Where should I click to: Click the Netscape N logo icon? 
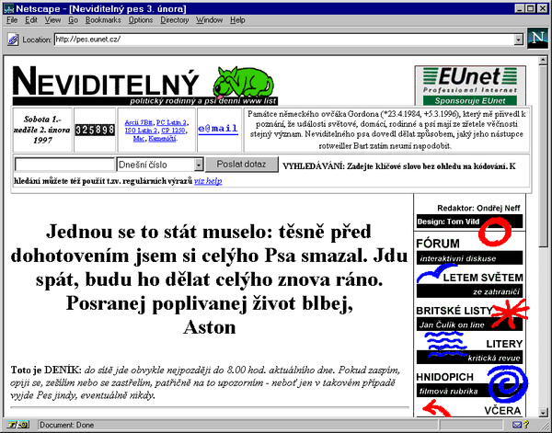[x=536, y=38]
